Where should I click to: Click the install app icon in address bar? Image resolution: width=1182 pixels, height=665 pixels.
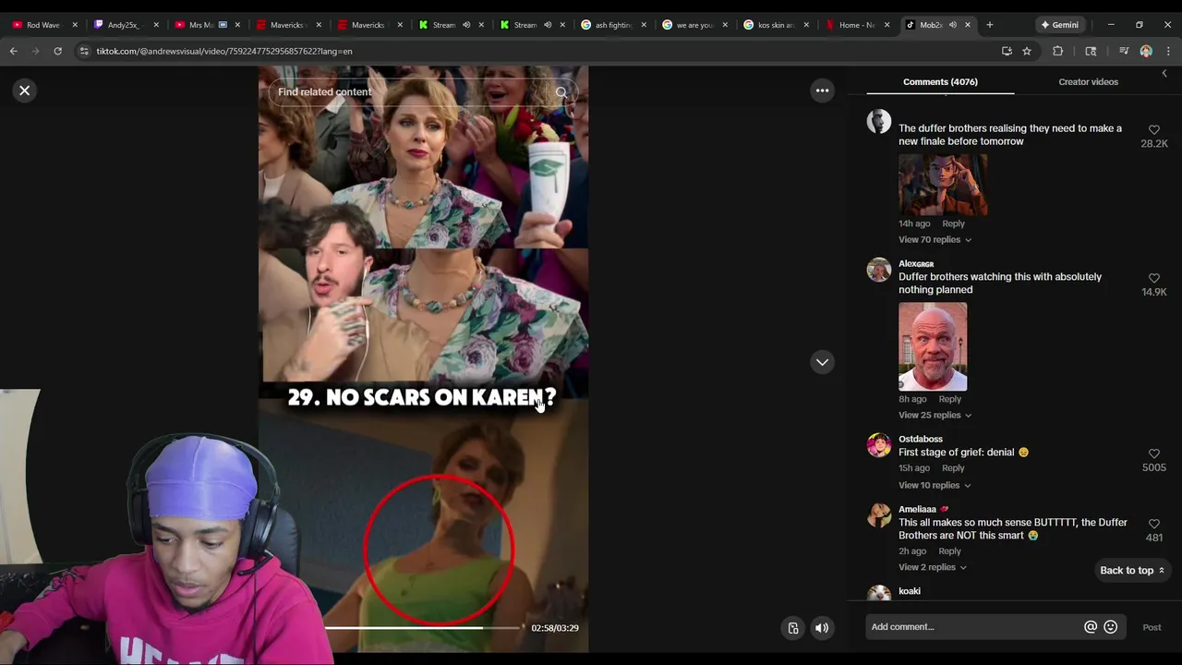[x=1007, y=52]
